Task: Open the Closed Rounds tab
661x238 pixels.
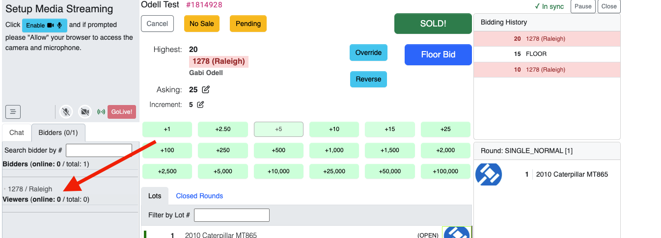Action: [x=199, y=196]
